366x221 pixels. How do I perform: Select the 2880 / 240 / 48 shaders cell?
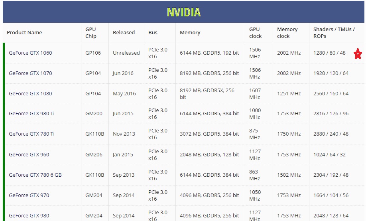[331, 134]
